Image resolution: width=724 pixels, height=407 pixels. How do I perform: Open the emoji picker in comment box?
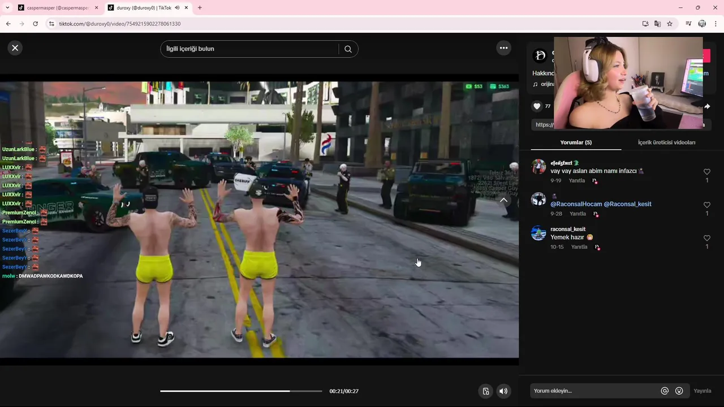(x=679, y=391)
